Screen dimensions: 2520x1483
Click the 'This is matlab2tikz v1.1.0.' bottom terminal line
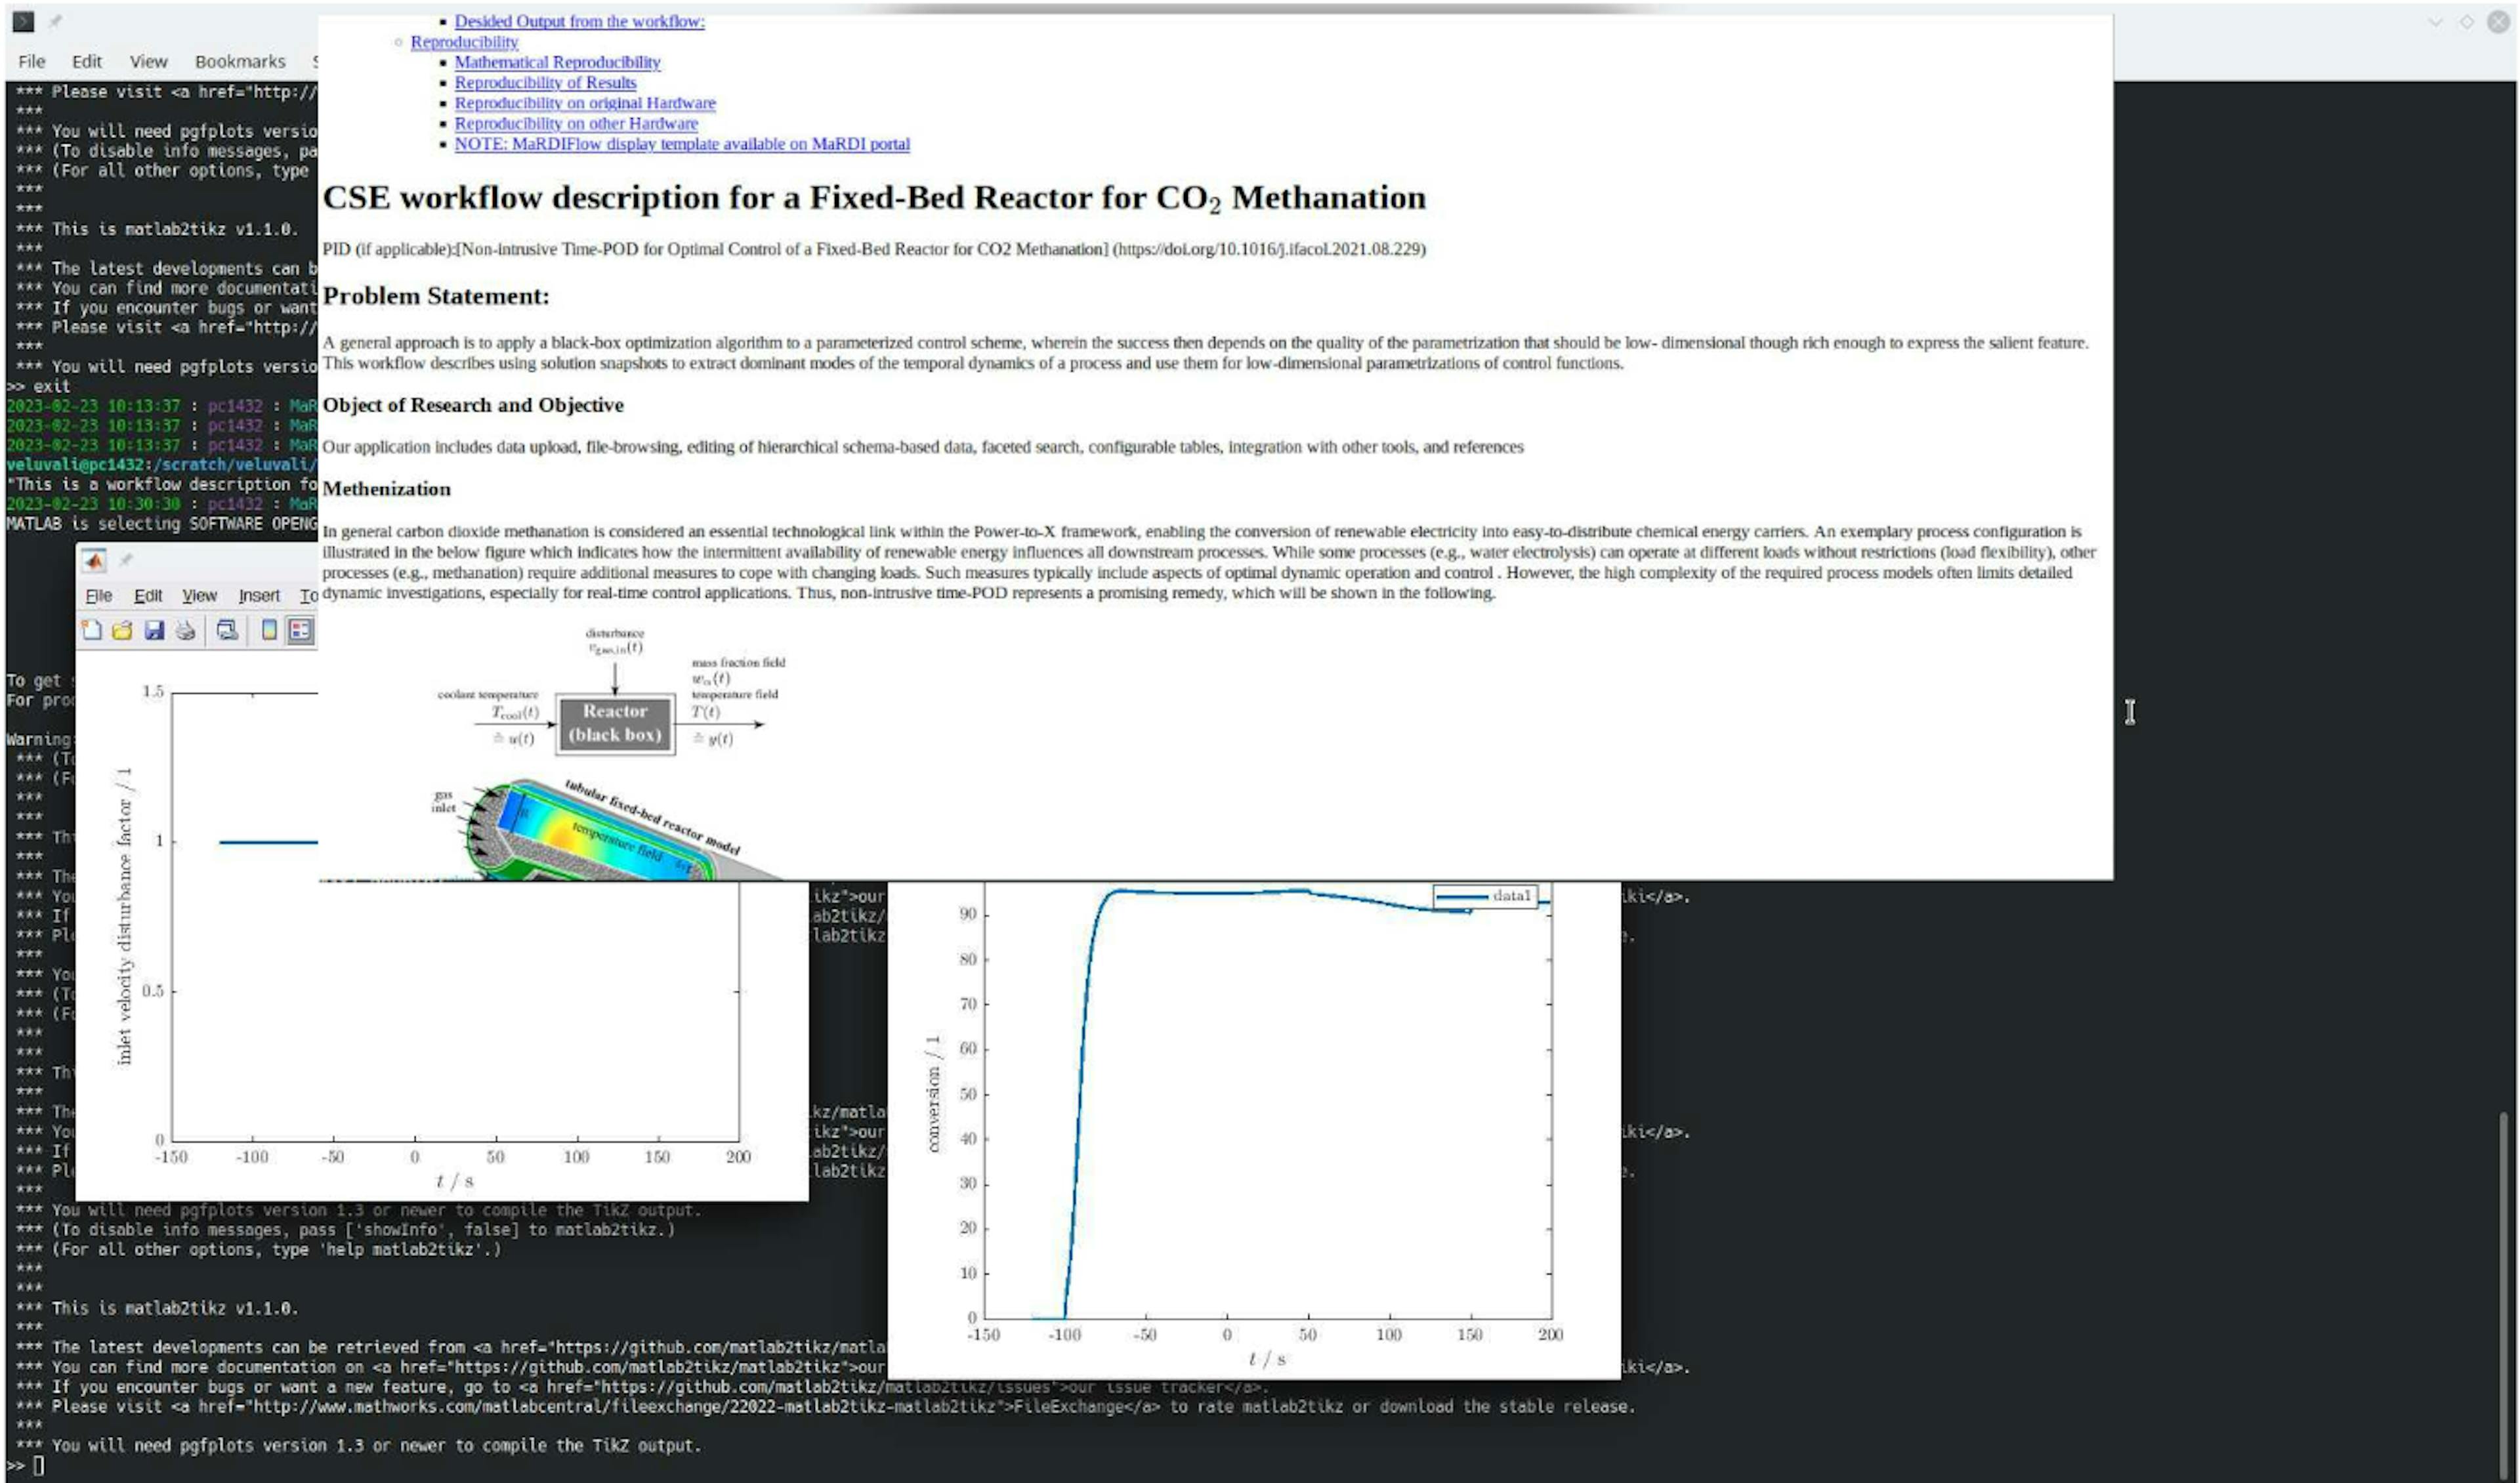pyautogui.click(x=175, y=1308)
